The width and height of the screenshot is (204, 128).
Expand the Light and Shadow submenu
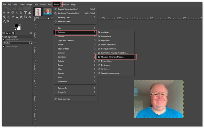(x=75, y=41)
